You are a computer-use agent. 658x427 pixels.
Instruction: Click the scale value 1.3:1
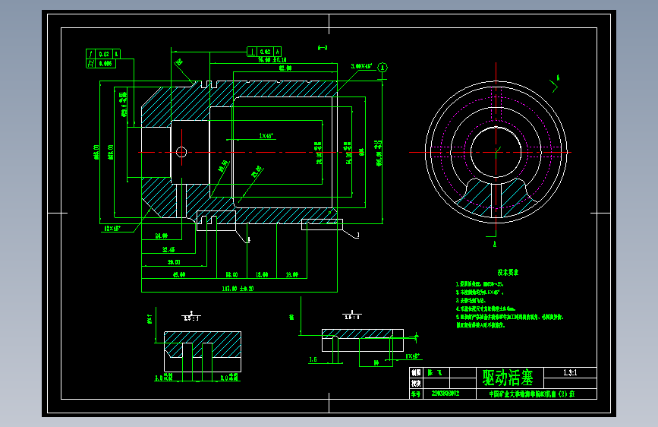pyautogui.click(x=570, y=372)
